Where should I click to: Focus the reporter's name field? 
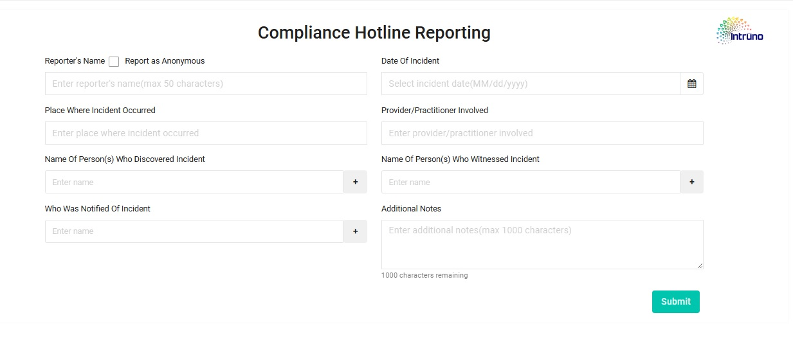point(206,84)
